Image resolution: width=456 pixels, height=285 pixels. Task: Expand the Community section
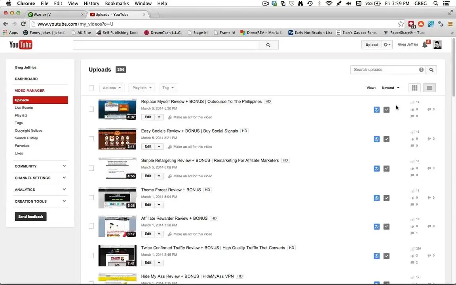pyautogui.click(x=40, y=166)
